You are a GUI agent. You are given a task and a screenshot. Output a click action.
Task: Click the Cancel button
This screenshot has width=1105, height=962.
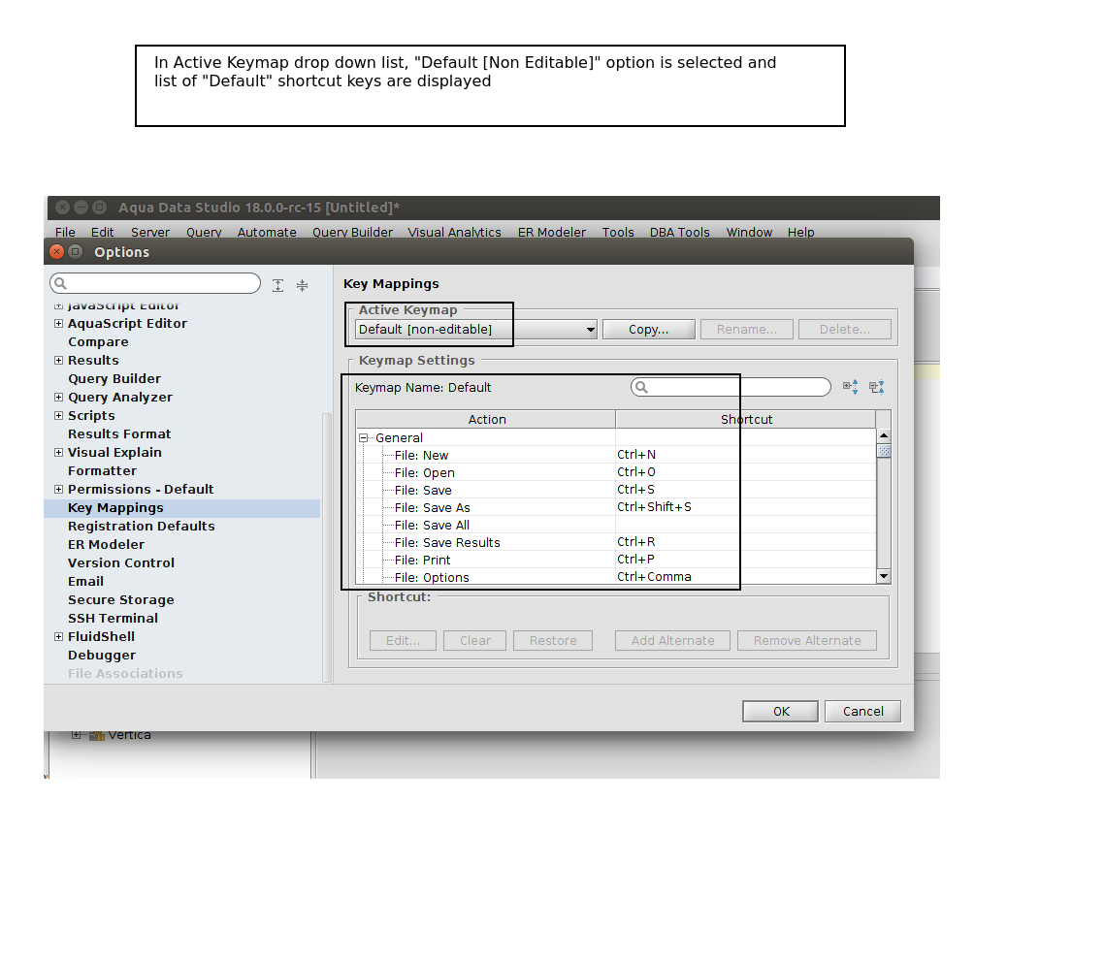click(x=862, y=711)
